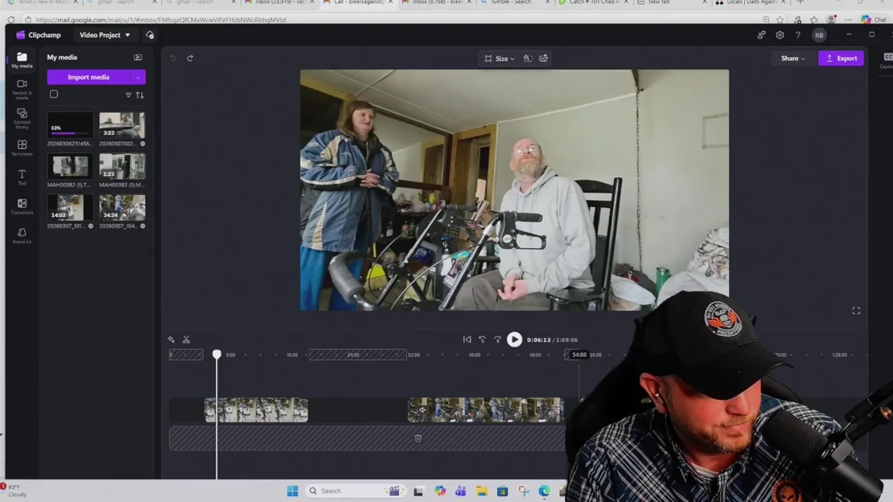The width and height of the screenshot is (893, 502).
Task: Click the undo arrow
Action: coord(173,58)
